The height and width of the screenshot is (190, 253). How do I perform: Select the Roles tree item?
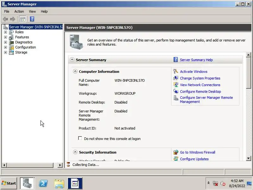point(19,32)
